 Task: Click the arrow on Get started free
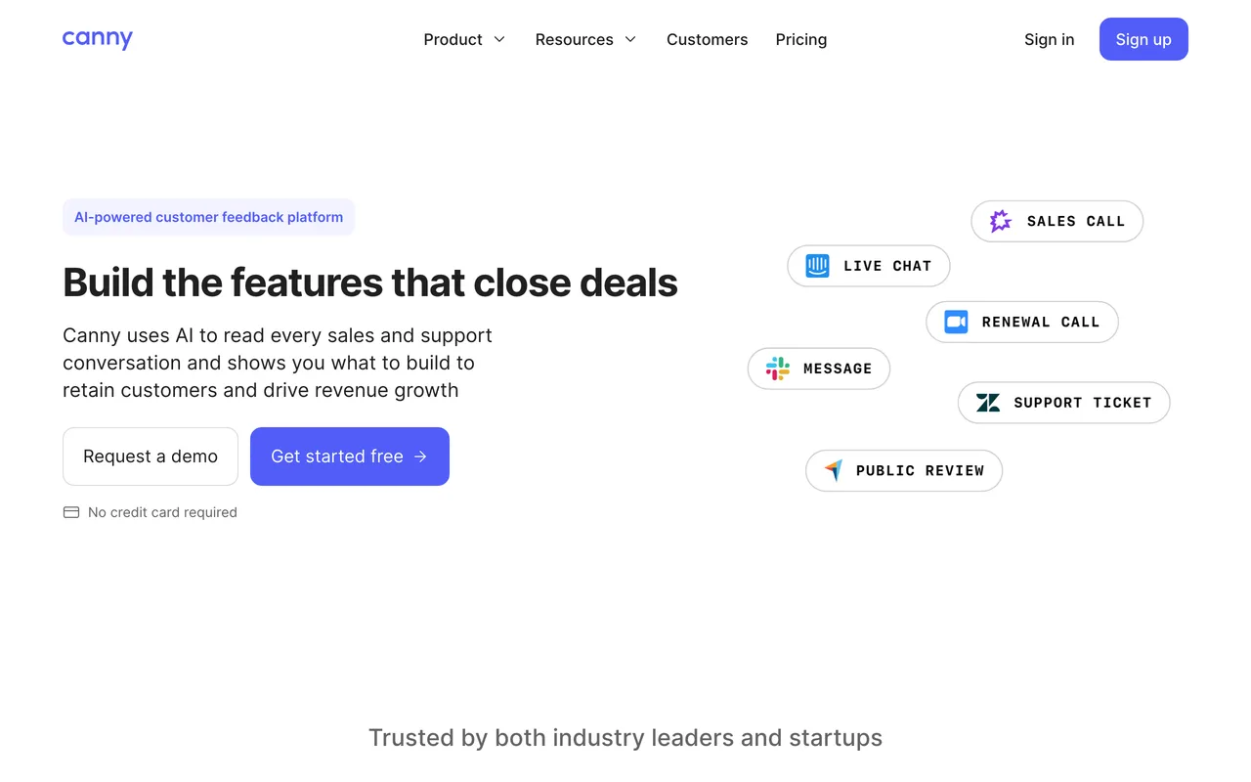[x=420, y=456]
